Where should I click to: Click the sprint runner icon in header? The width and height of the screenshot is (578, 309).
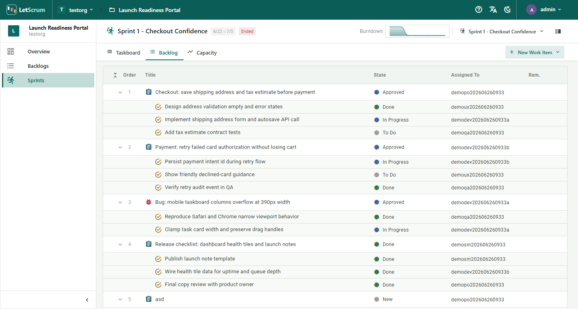tap(110, 31)
